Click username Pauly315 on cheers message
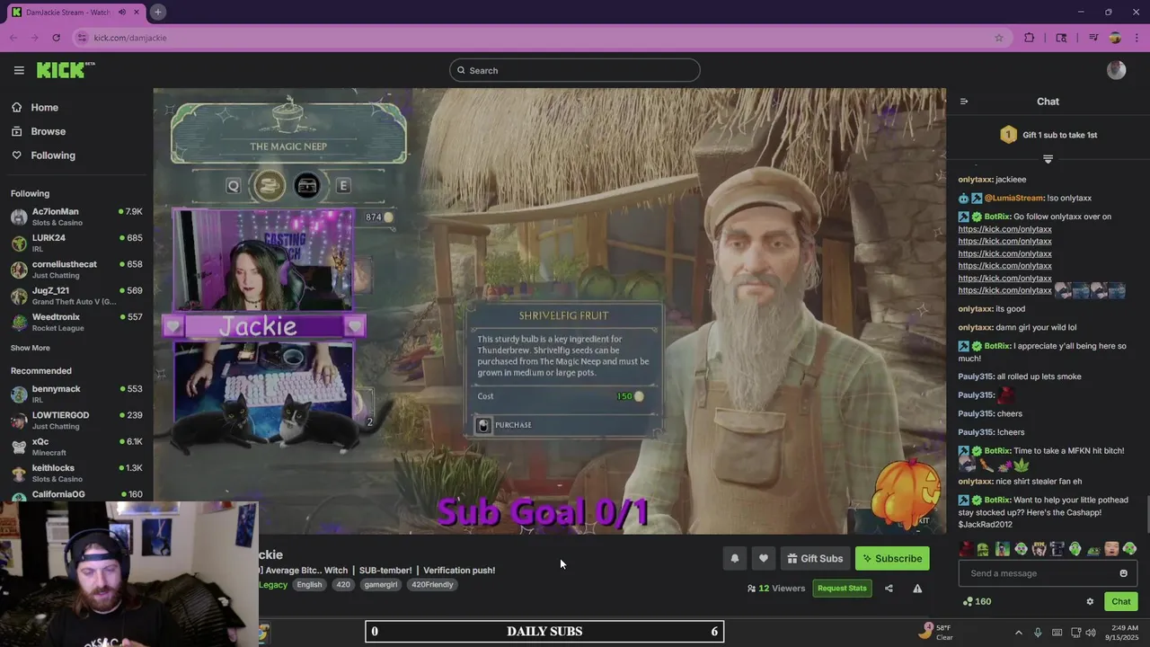This screenshot has height=647, width=1150. [976, 413]
